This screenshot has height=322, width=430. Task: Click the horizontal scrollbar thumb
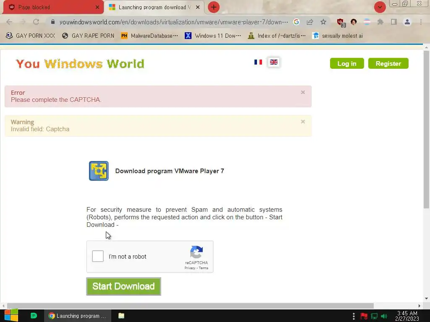(190, 306)
